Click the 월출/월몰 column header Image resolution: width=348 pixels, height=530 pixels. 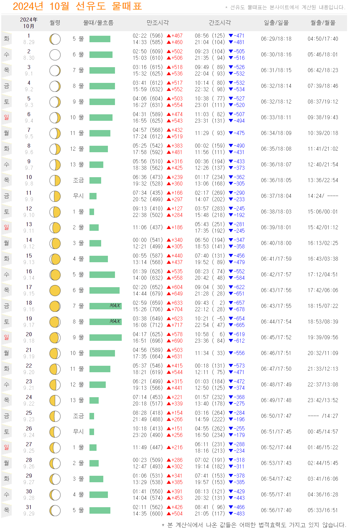pos(323,23)
